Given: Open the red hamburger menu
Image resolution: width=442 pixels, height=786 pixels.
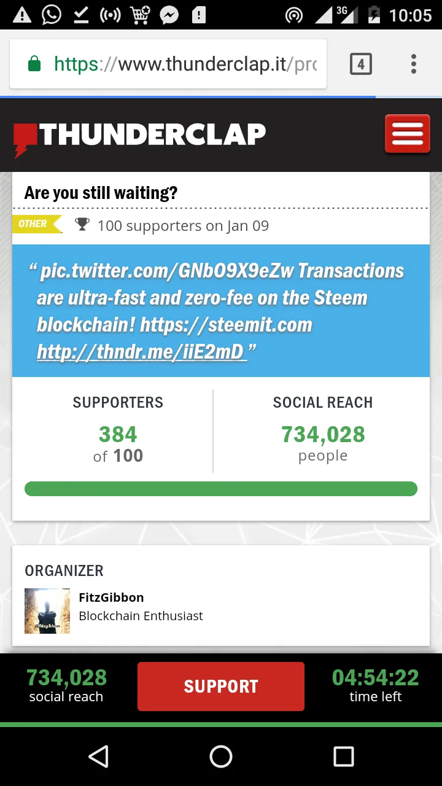Looking at the screenshot, I should pyautogui.click(x=408, y=134).
